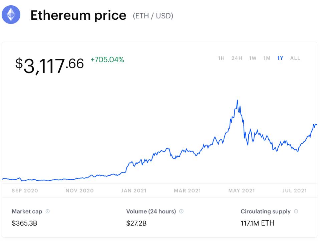Click the $27.2B volume value

(136, 223)
